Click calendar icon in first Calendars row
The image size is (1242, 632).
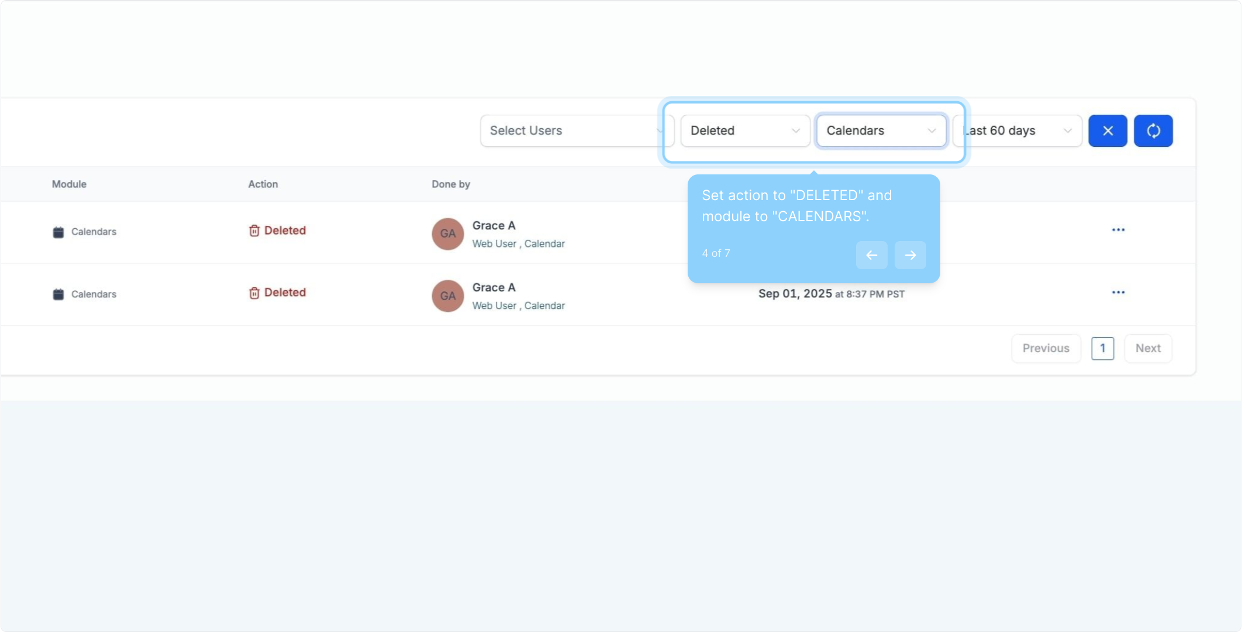coord(58,232)
